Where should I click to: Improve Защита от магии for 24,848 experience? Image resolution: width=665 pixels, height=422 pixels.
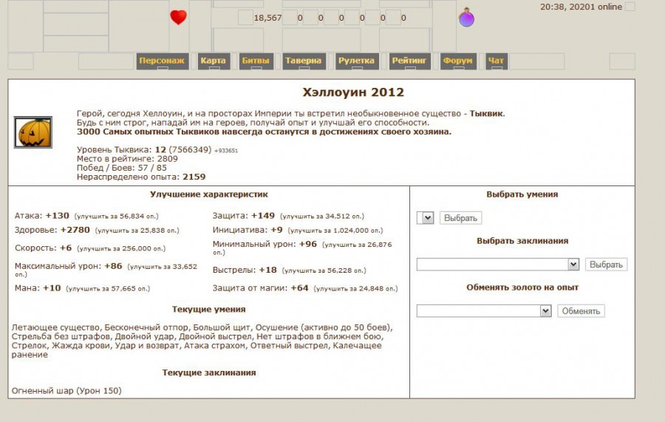click(356, 289)
